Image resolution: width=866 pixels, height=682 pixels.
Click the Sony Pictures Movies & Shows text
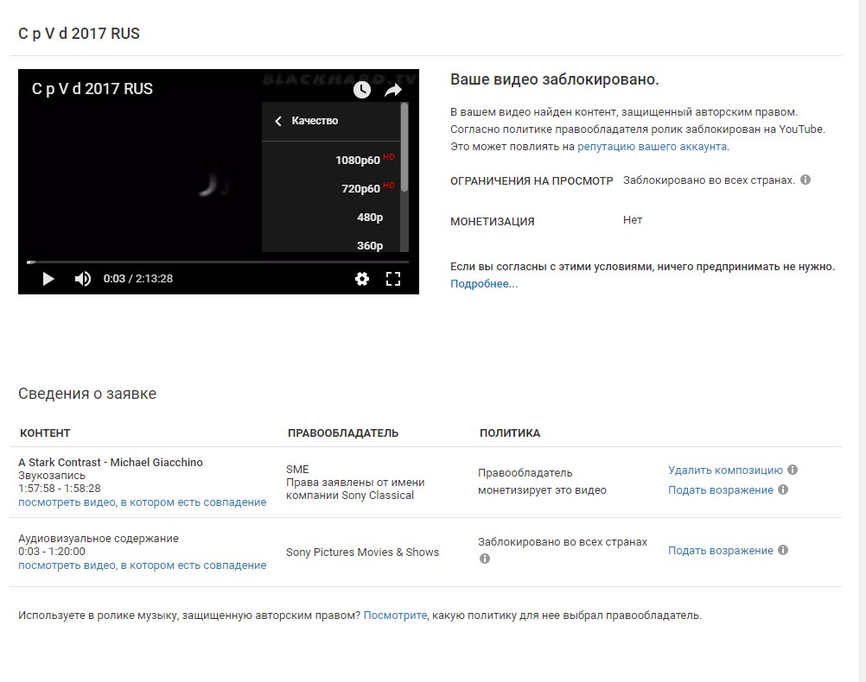click(362, 553)
